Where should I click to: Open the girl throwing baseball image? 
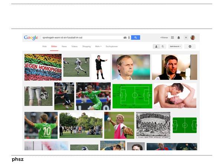click(x=119, y=125)
